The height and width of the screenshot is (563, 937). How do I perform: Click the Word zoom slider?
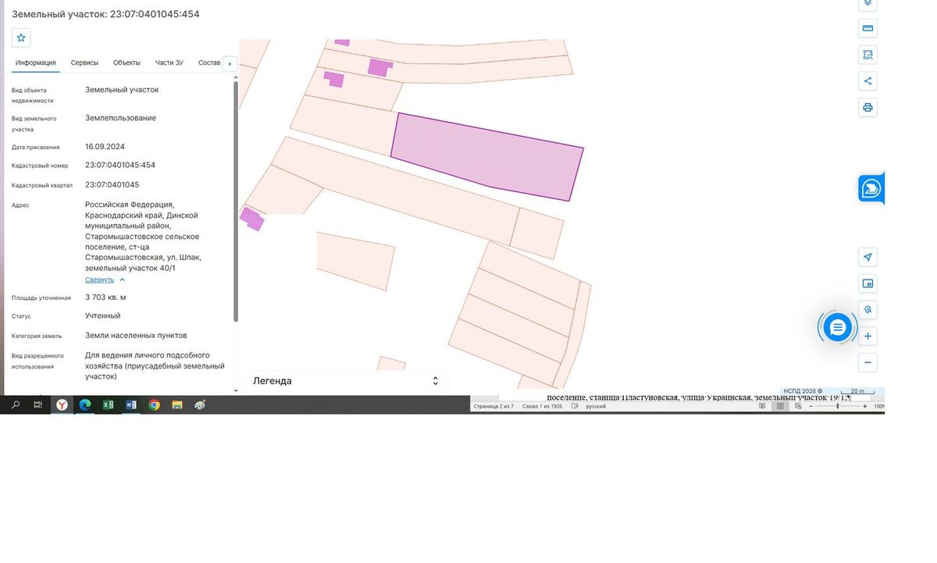tap(838, 406)
